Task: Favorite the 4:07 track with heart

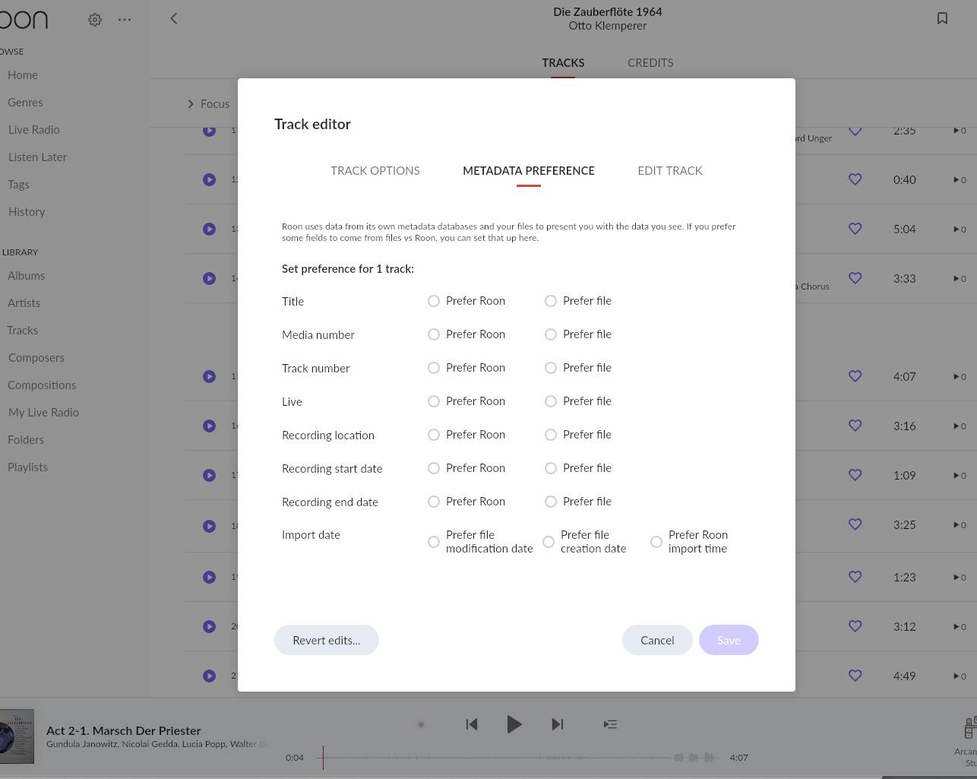Action: 855,376
